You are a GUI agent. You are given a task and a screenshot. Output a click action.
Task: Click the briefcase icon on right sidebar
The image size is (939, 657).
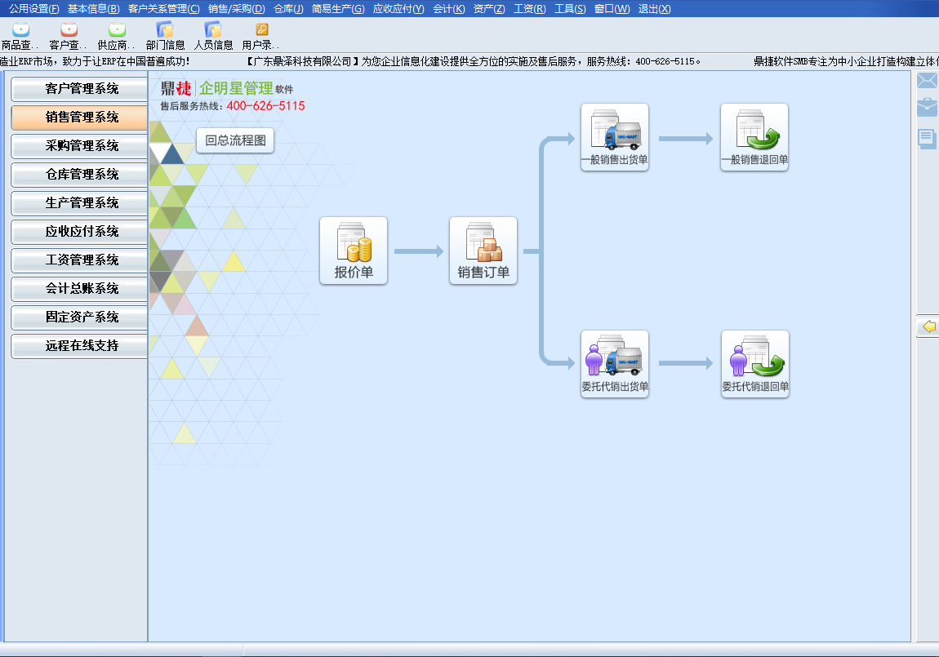click(927, 108)
